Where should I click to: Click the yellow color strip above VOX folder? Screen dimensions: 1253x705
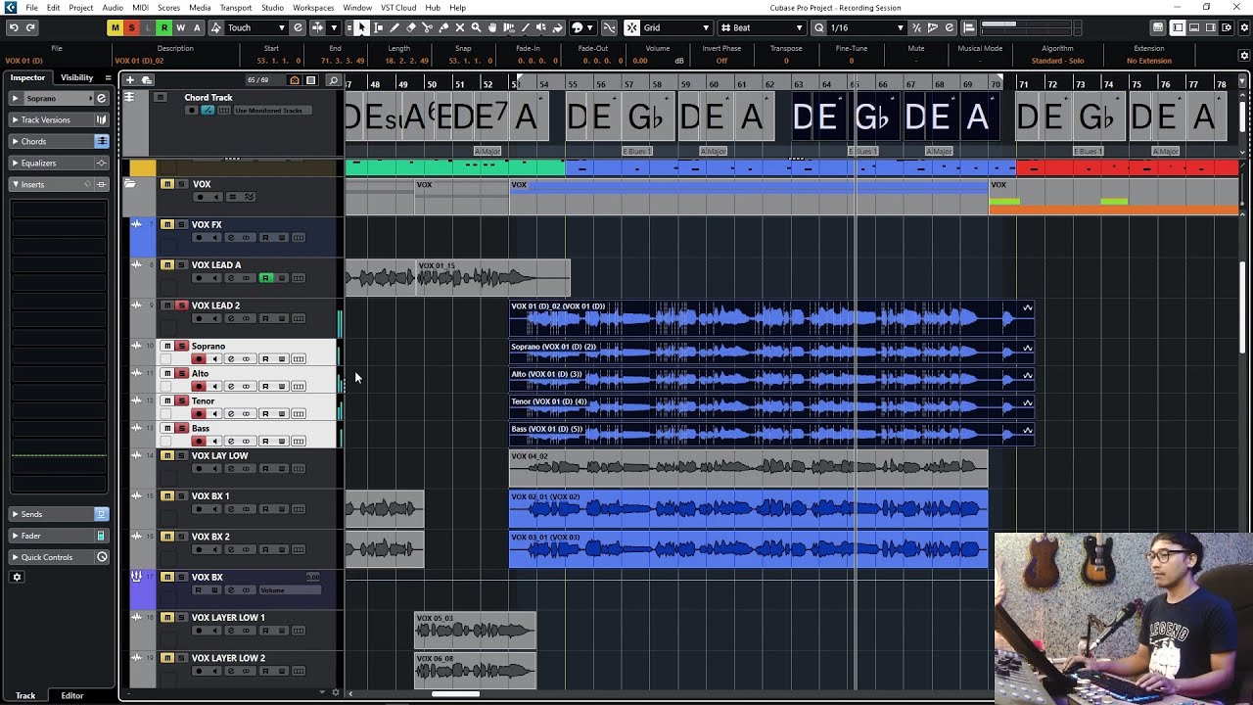(143, 168)
